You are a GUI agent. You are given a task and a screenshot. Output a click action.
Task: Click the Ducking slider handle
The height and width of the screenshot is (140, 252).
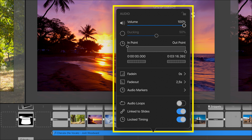[156, 36]
